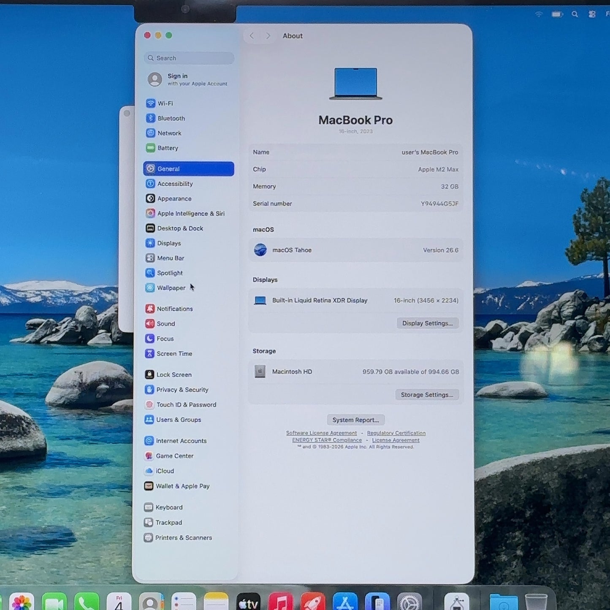Image resolution: width=610 pixels, height=610 pixels.
Task: Open Game Center settings
Action: [x=188, y=456]
